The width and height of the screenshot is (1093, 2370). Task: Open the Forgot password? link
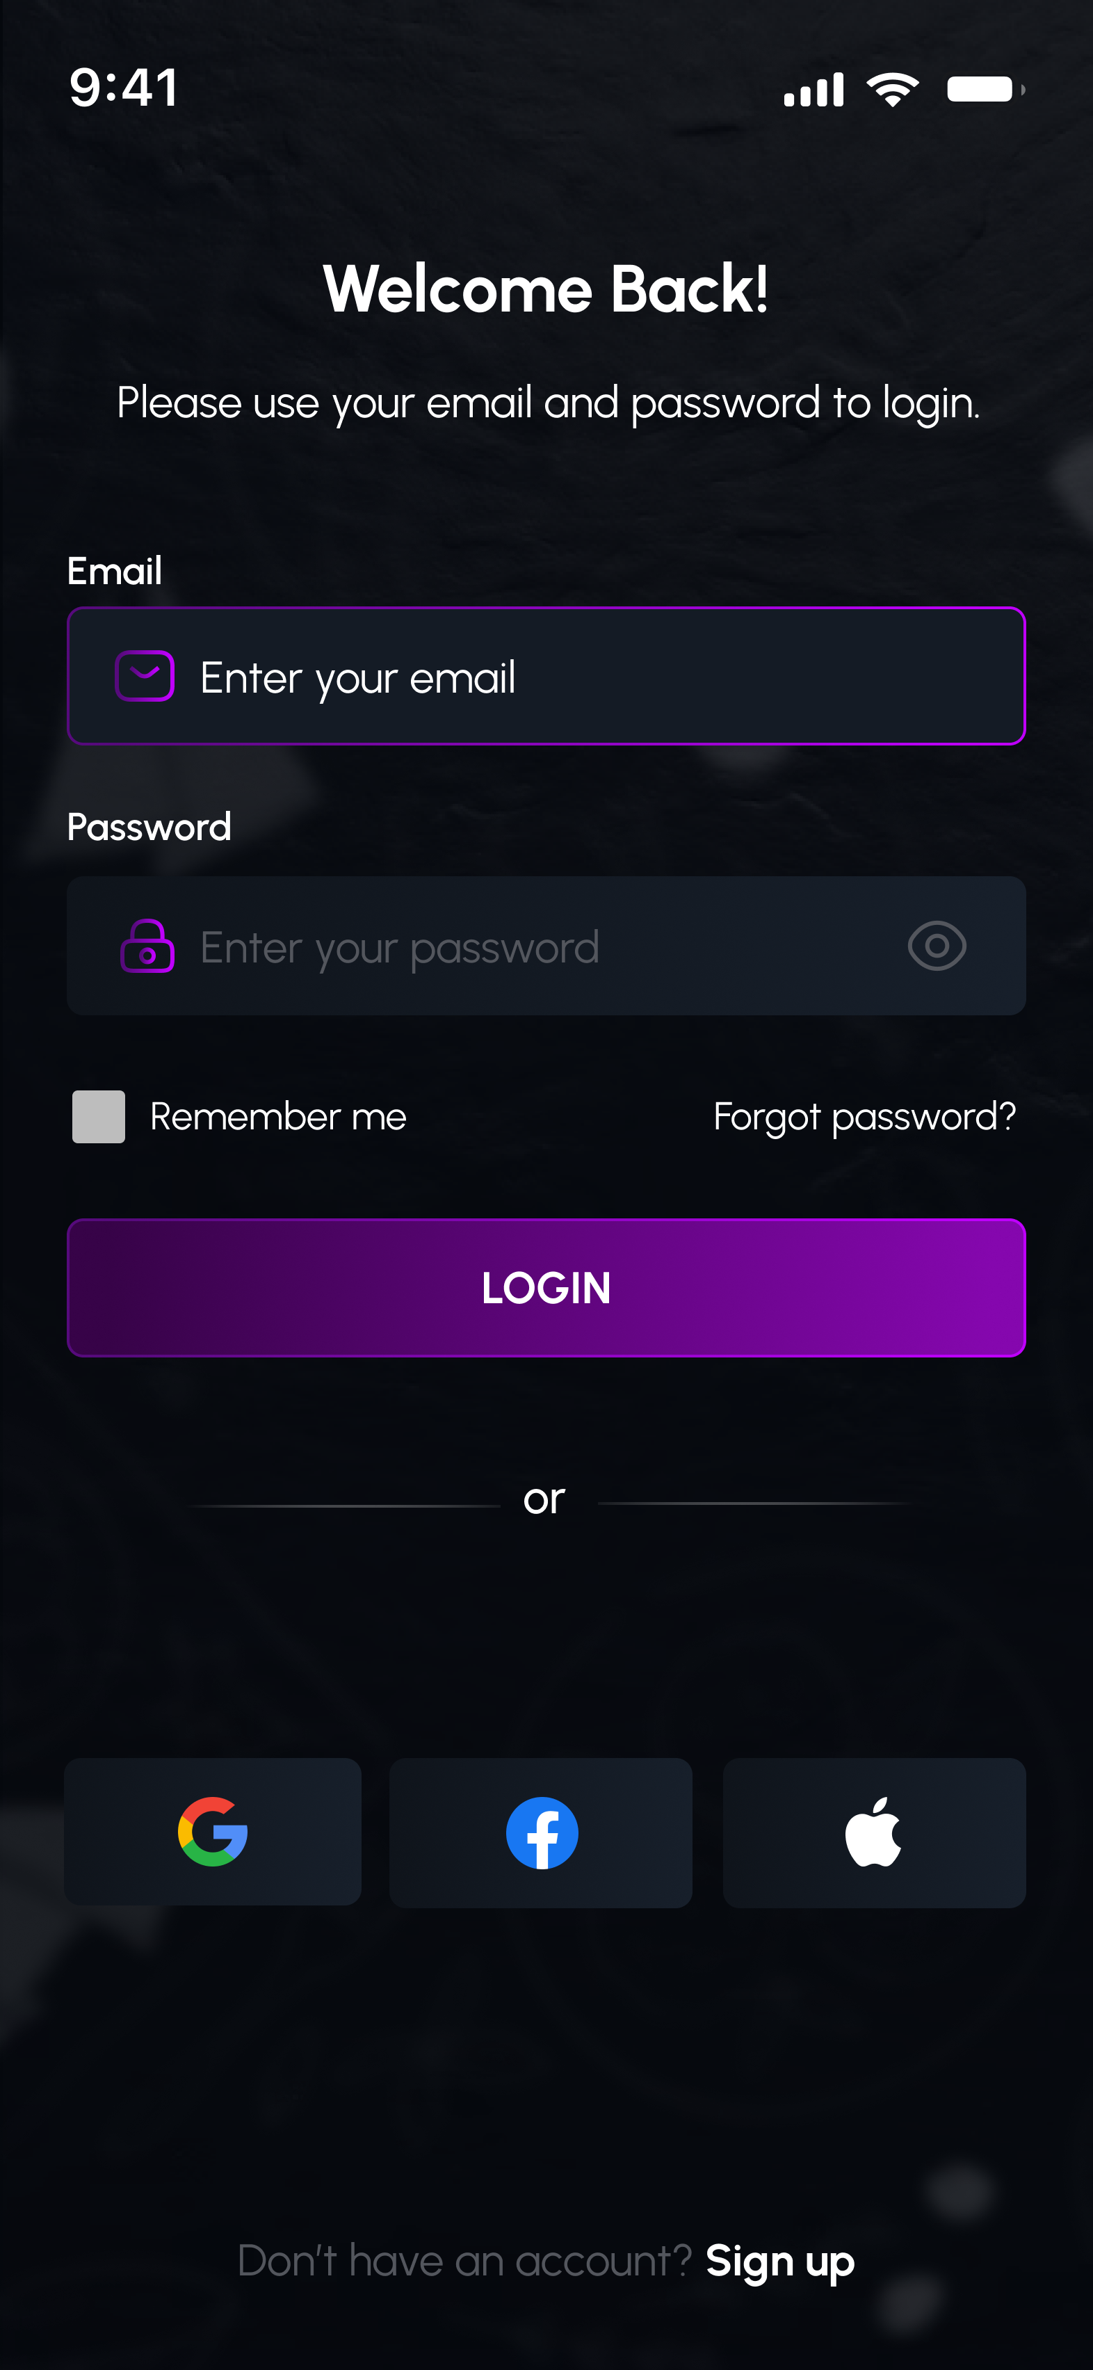pyautogui.click(x=864, y=1116)
